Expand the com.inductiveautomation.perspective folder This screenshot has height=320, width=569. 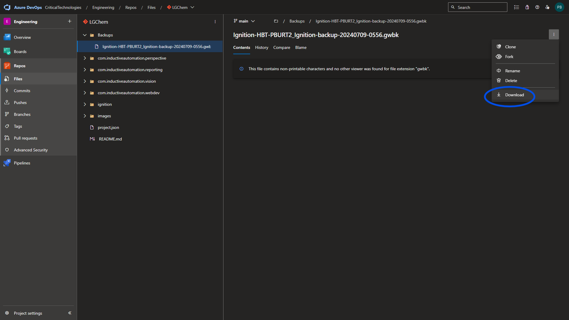tap(85, 58)
